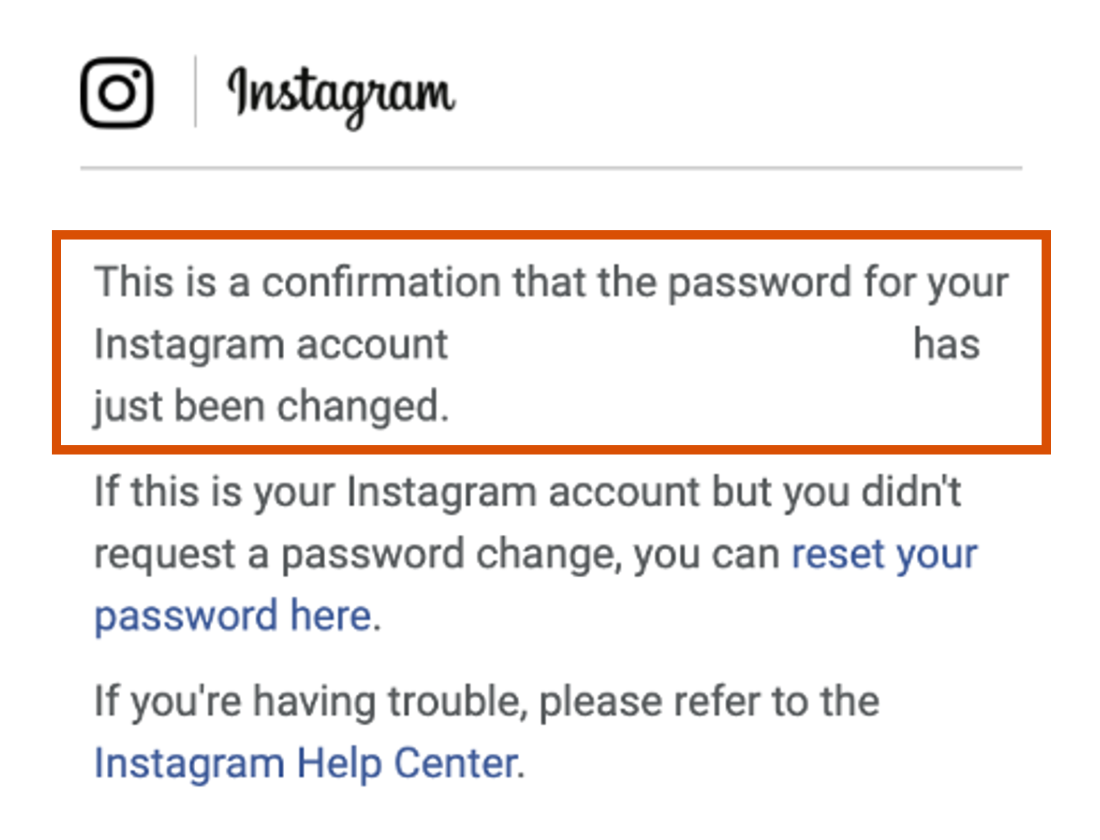The height and width of the screenshot is (840, 1100).
Task: Click the vertical separator beside the camera logo
Action: point(195,92)
